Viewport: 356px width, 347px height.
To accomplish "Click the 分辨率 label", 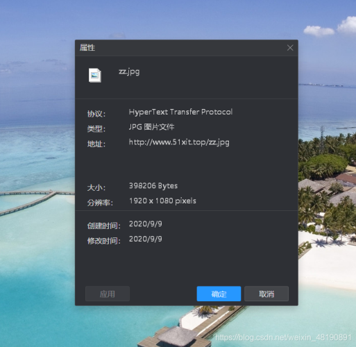I will click(100, 203).
